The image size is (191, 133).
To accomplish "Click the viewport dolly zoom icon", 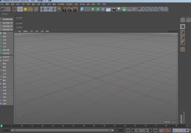I will coord(172,31).
